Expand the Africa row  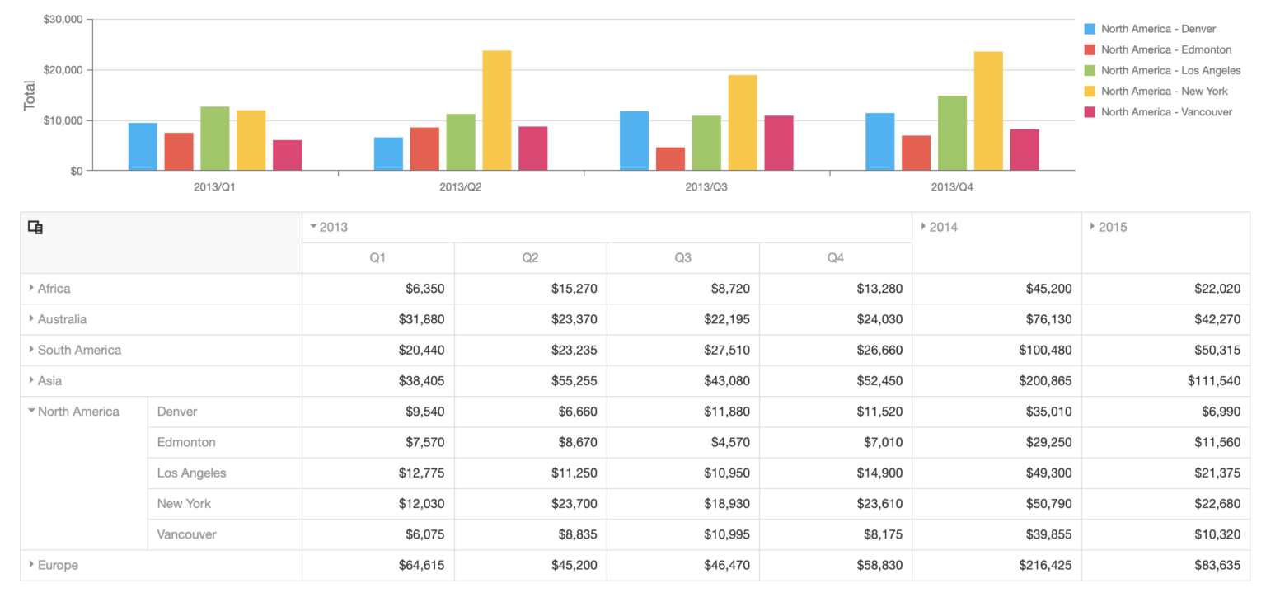point(31,288)
